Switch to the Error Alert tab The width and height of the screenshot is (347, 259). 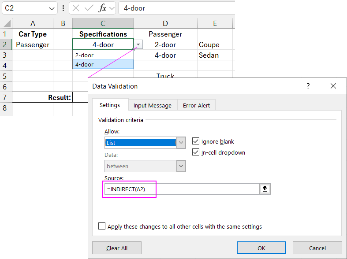coord(196,105)
